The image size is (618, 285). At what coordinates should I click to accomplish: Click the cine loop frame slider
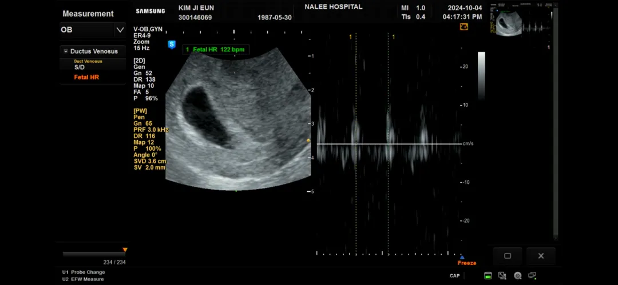coord(94,254)
